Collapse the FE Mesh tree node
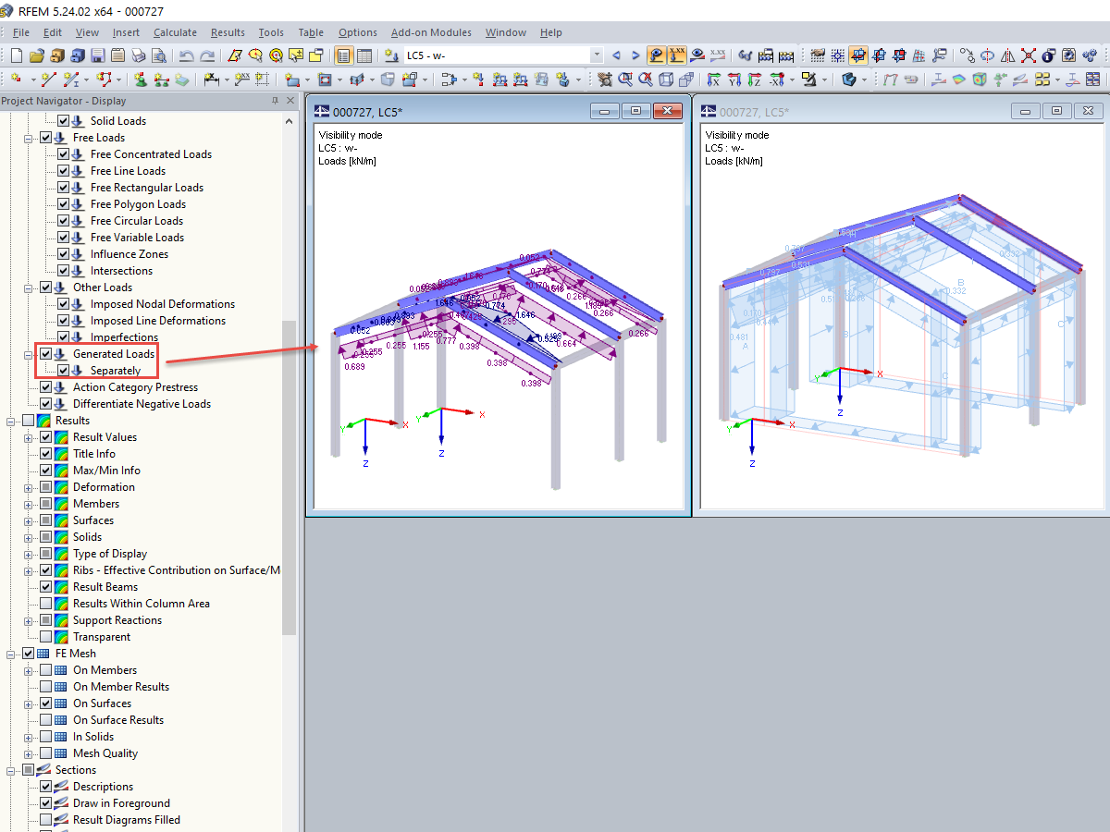 [x=11, y=654]
